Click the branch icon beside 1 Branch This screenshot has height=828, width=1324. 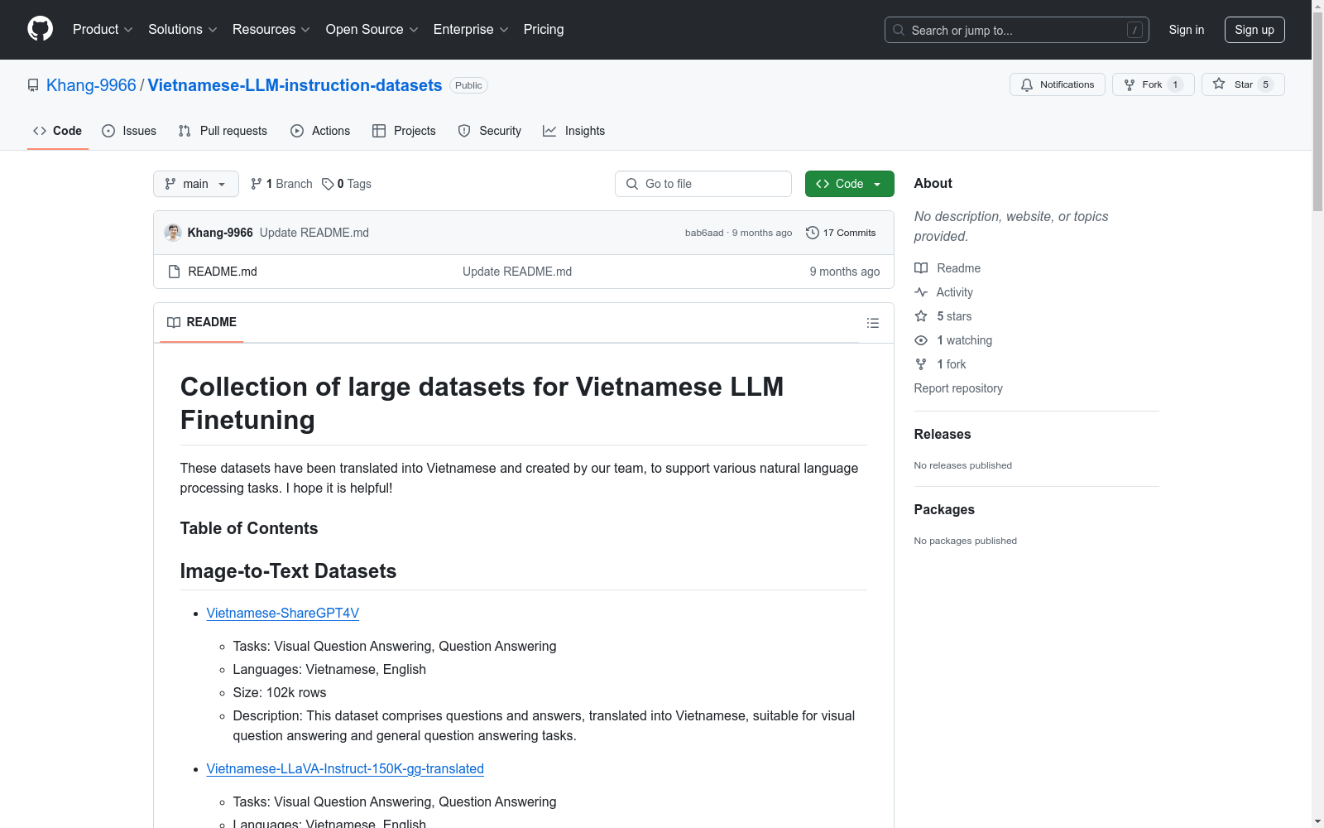257,184
